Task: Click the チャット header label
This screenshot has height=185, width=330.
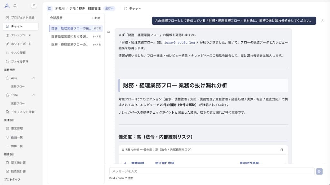Action: click(135, 9)
